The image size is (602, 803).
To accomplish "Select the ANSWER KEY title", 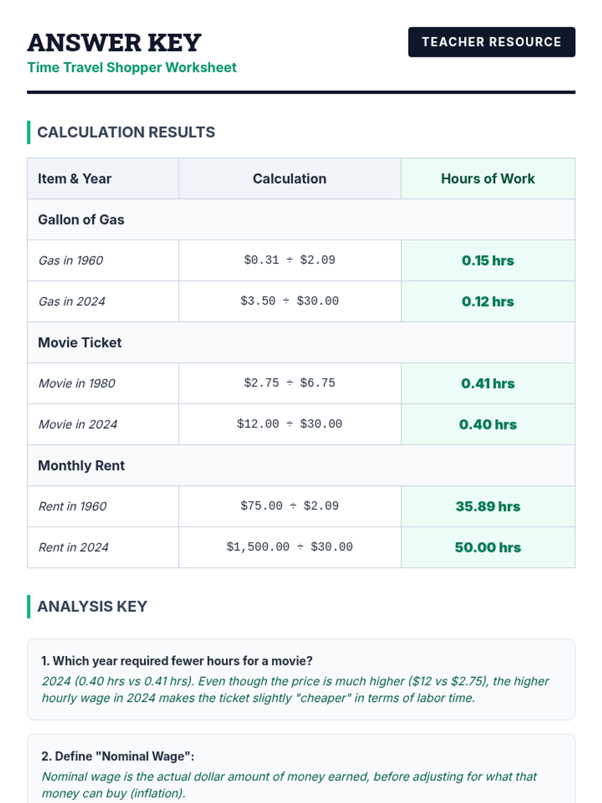I will pyautogui.click(x=114, y=43).
